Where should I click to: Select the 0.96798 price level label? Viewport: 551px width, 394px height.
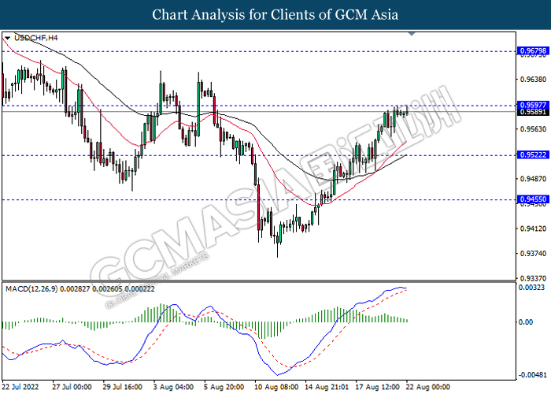(x=533, y=51)
